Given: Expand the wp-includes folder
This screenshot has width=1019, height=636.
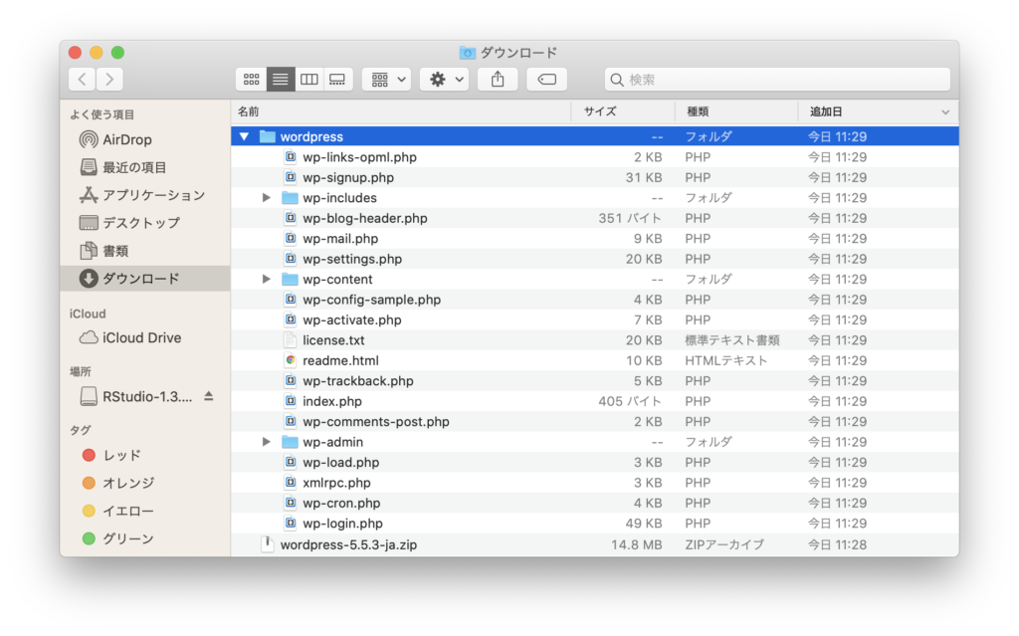Looking at the screenshot, I should pos(265,197).
